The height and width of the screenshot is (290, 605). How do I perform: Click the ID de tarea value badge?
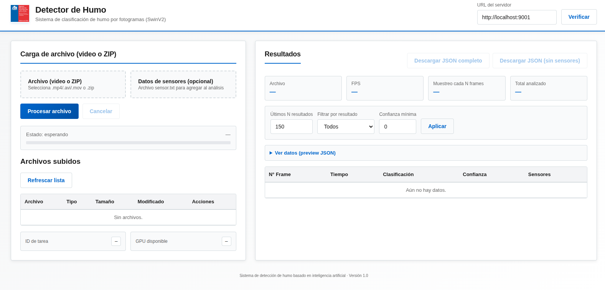(116, 241)
